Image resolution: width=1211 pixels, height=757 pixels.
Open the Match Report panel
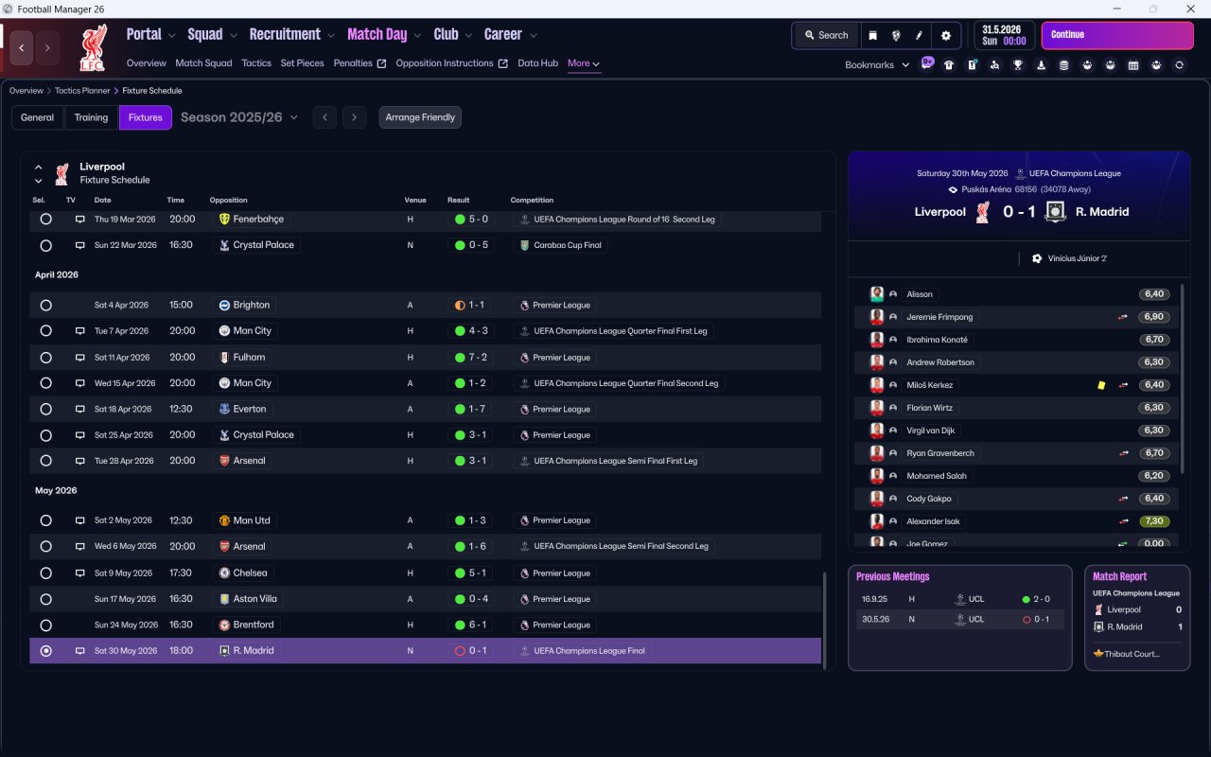pos(1137,618)
